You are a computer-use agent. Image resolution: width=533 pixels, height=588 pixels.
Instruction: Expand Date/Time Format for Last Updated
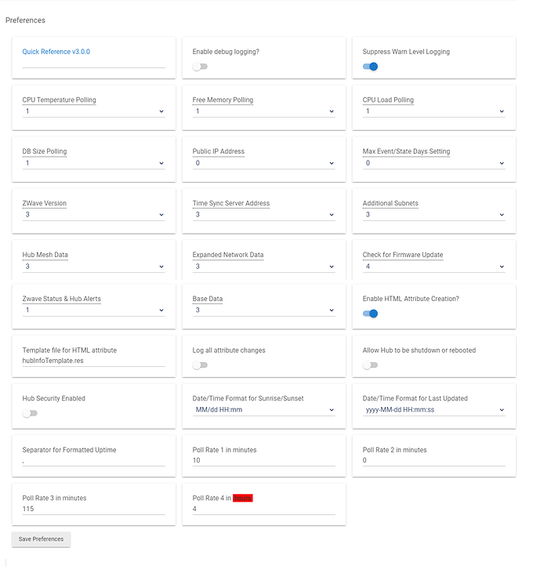coord(433,410)
